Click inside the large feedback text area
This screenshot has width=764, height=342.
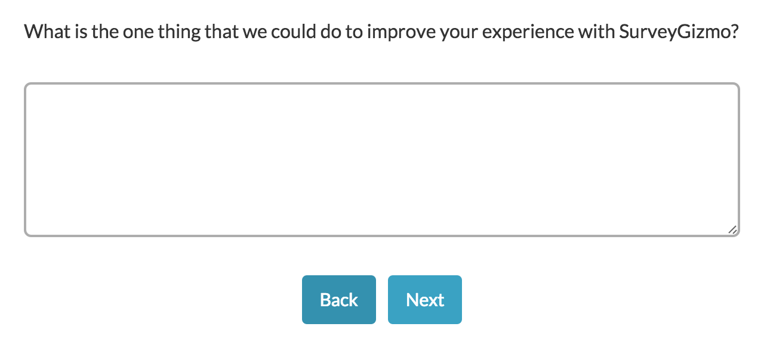click(x=382, y=160)
